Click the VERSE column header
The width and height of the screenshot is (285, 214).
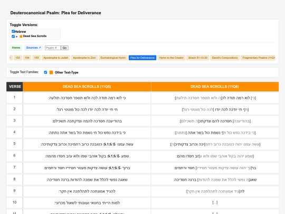click(x=15, y=87)
